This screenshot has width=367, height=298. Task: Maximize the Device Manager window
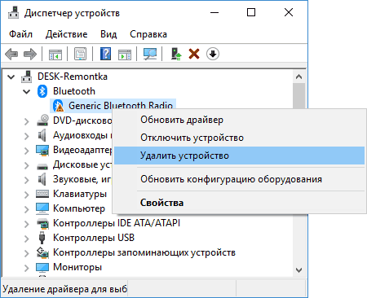pos(251,12)
